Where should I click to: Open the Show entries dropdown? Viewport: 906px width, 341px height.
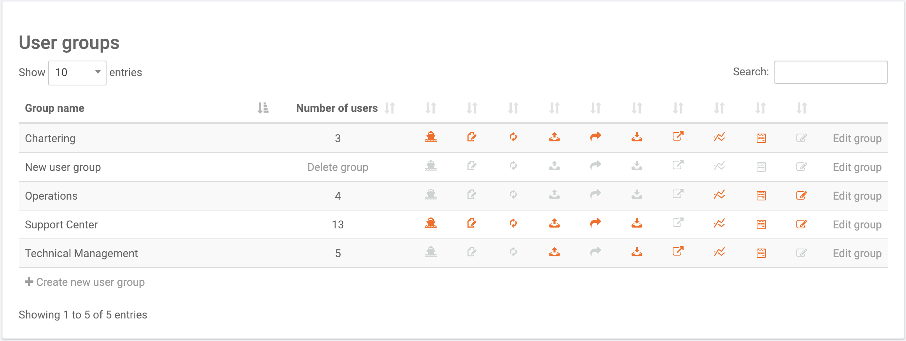(x=77, y=72)
